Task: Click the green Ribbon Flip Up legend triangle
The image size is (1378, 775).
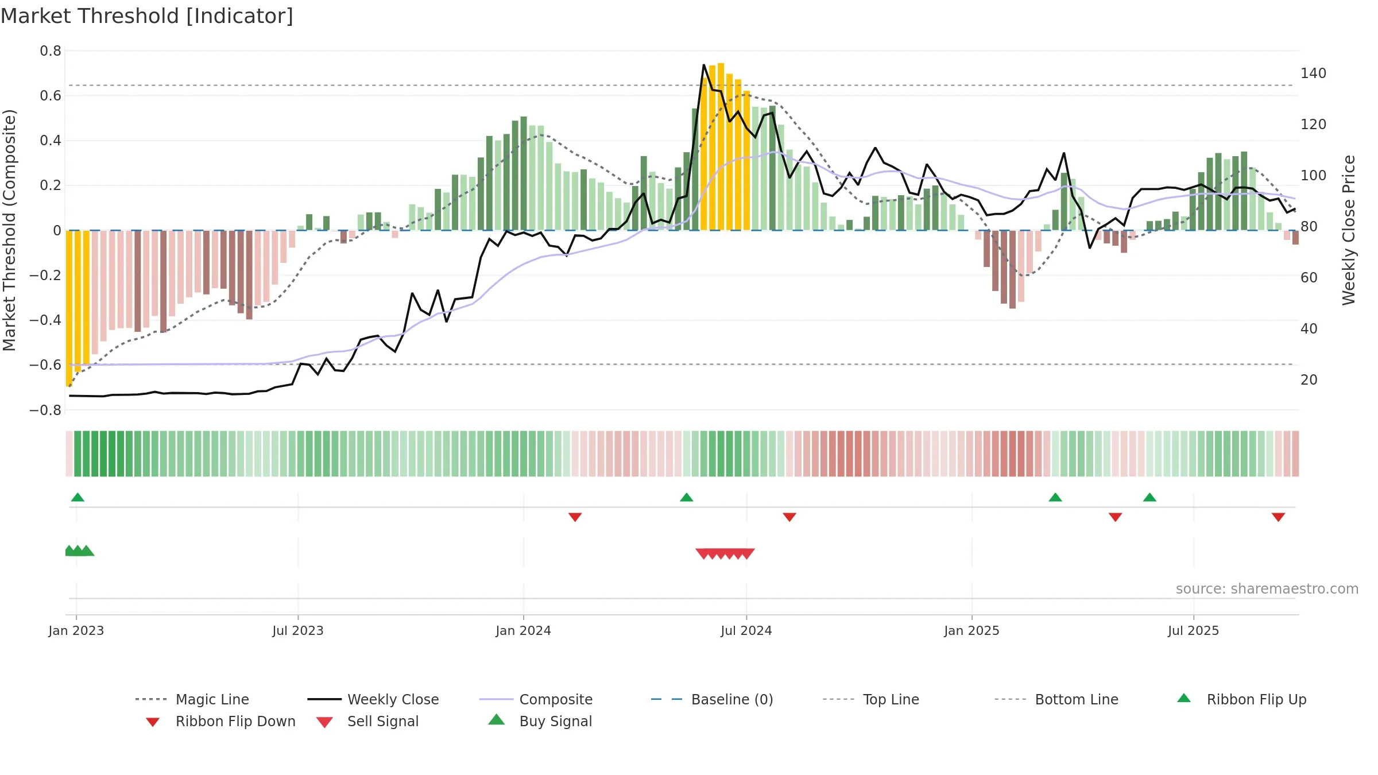Action: [x=1184, y=698]
